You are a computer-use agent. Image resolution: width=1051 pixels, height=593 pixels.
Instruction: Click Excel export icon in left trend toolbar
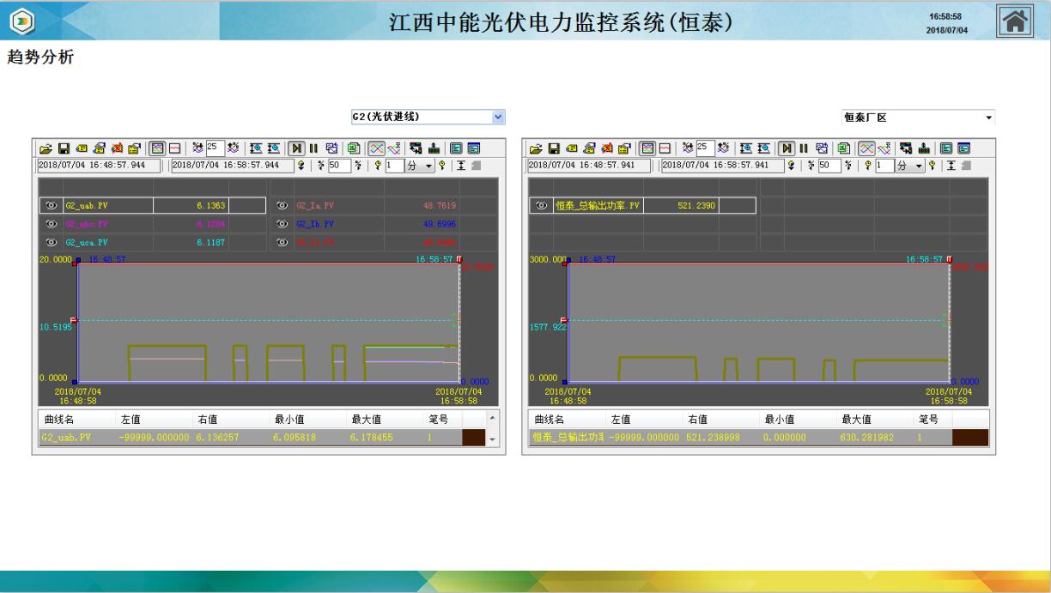(x=352, y=148)
